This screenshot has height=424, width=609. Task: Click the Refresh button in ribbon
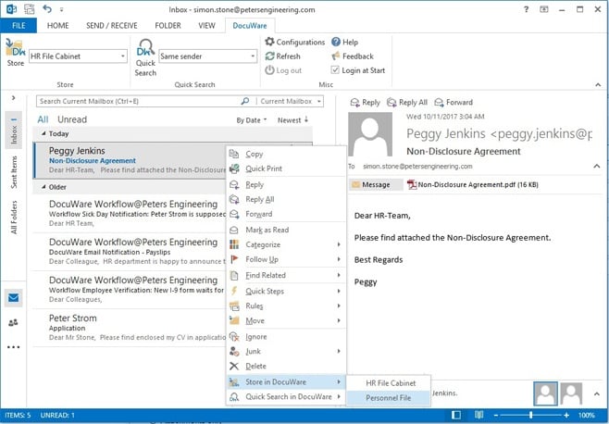(x=281, y=56)
